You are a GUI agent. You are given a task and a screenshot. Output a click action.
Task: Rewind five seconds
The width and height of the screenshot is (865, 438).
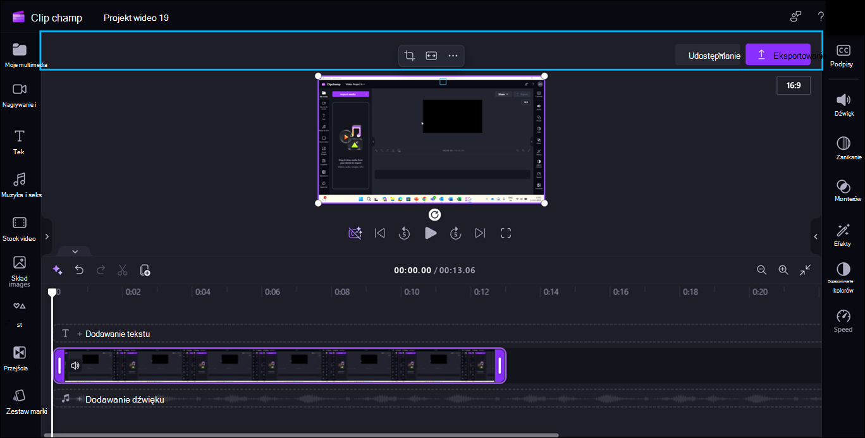405,233
